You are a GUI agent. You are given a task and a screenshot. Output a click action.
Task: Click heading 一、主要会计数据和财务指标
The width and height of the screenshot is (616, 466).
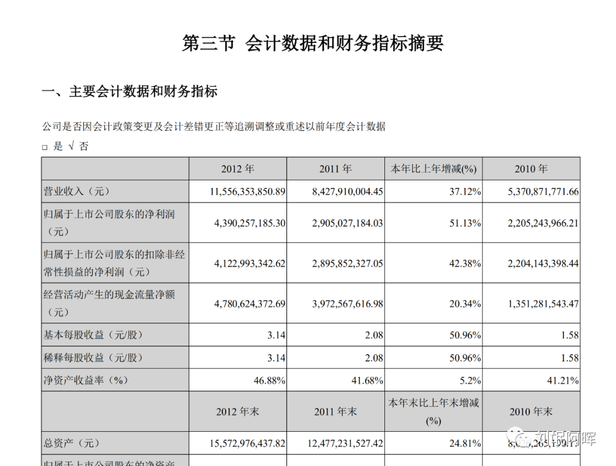click(129, 91)
